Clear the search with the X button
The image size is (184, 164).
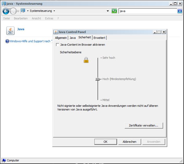click(x=180, y=11)
